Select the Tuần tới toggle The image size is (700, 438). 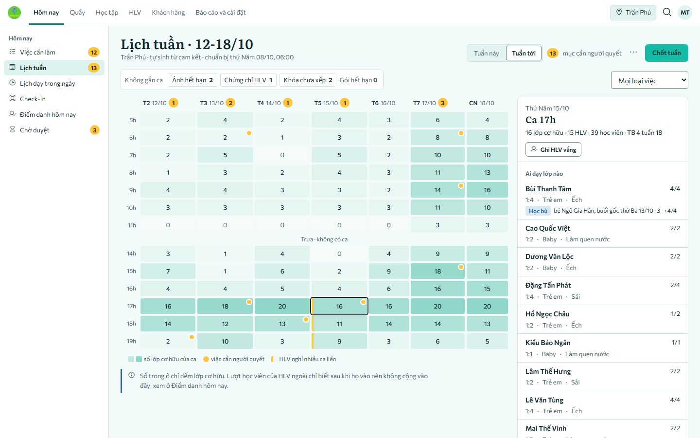point(524,53)
